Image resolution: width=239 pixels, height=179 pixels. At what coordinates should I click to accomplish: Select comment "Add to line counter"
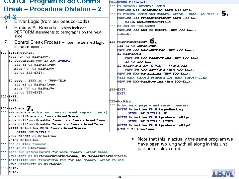(27, 144)
